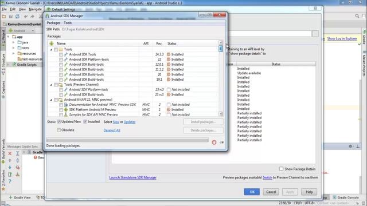Enable Show Package Details checkbox
367x206 pixels.
click(281, 169)
